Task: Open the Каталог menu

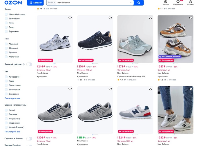Action: [x=35, y=3]
